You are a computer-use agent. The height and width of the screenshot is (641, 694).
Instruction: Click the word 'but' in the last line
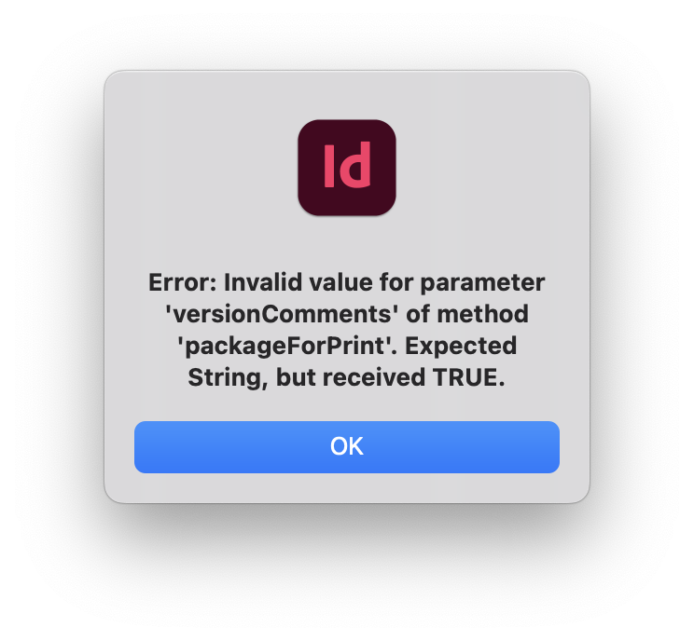click(296, 377)
